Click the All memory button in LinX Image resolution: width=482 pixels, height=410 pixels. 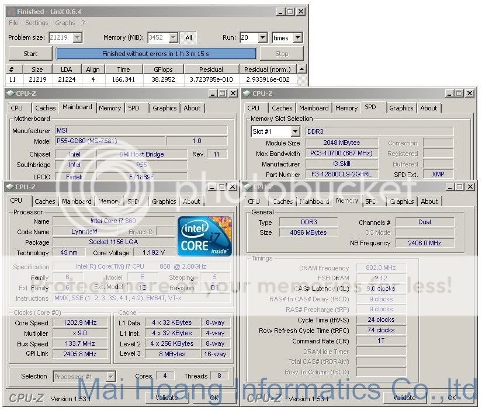pos(189,38)
